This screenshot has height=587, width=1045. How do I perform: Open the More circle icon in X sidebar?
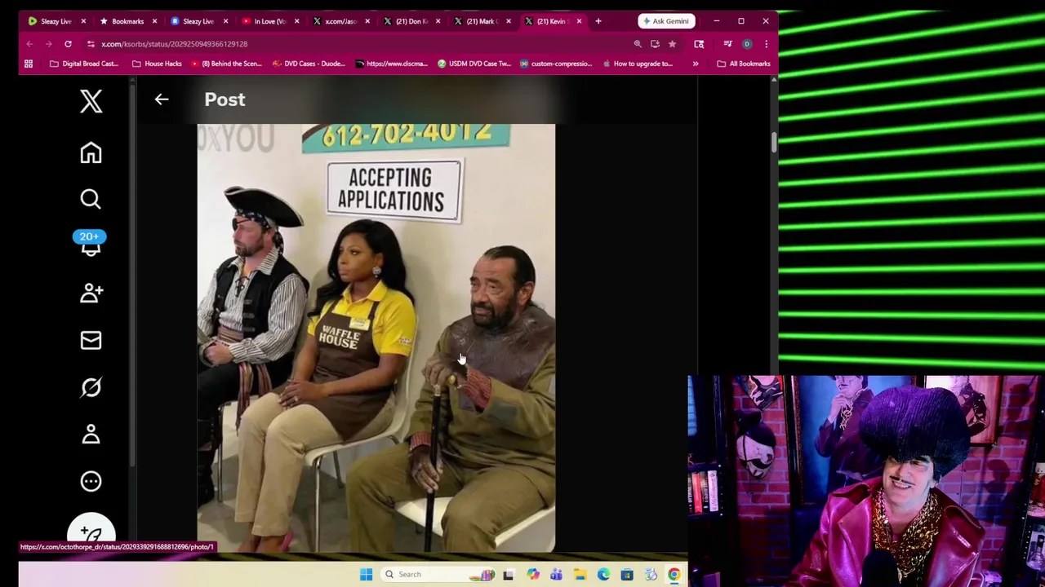click(x=91, y=481)
